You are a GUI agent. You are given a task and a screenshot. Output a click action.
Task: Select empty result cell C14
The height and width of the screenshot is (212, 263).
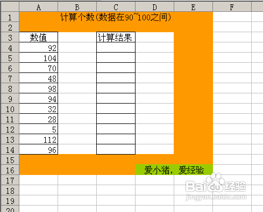point(116,150)
